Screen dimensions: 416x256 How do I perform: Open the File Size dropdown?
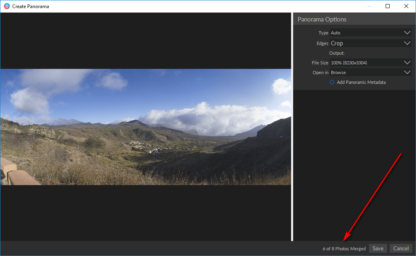370,63
